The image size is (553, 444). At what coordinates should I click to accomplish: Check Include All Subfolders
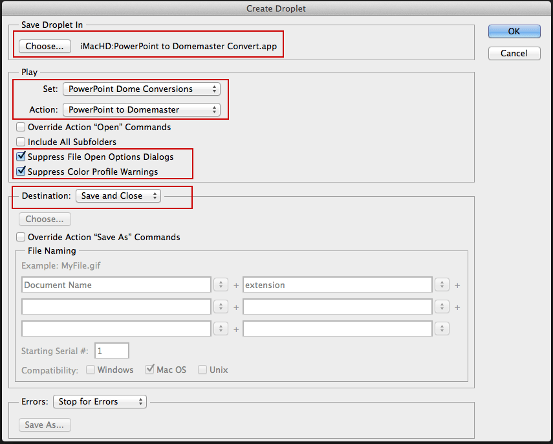point(21,142)
